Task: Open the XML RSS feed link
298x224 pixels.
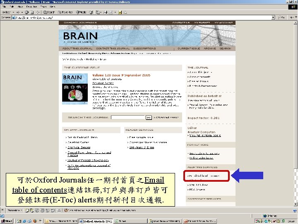Action: click(198, 185)
